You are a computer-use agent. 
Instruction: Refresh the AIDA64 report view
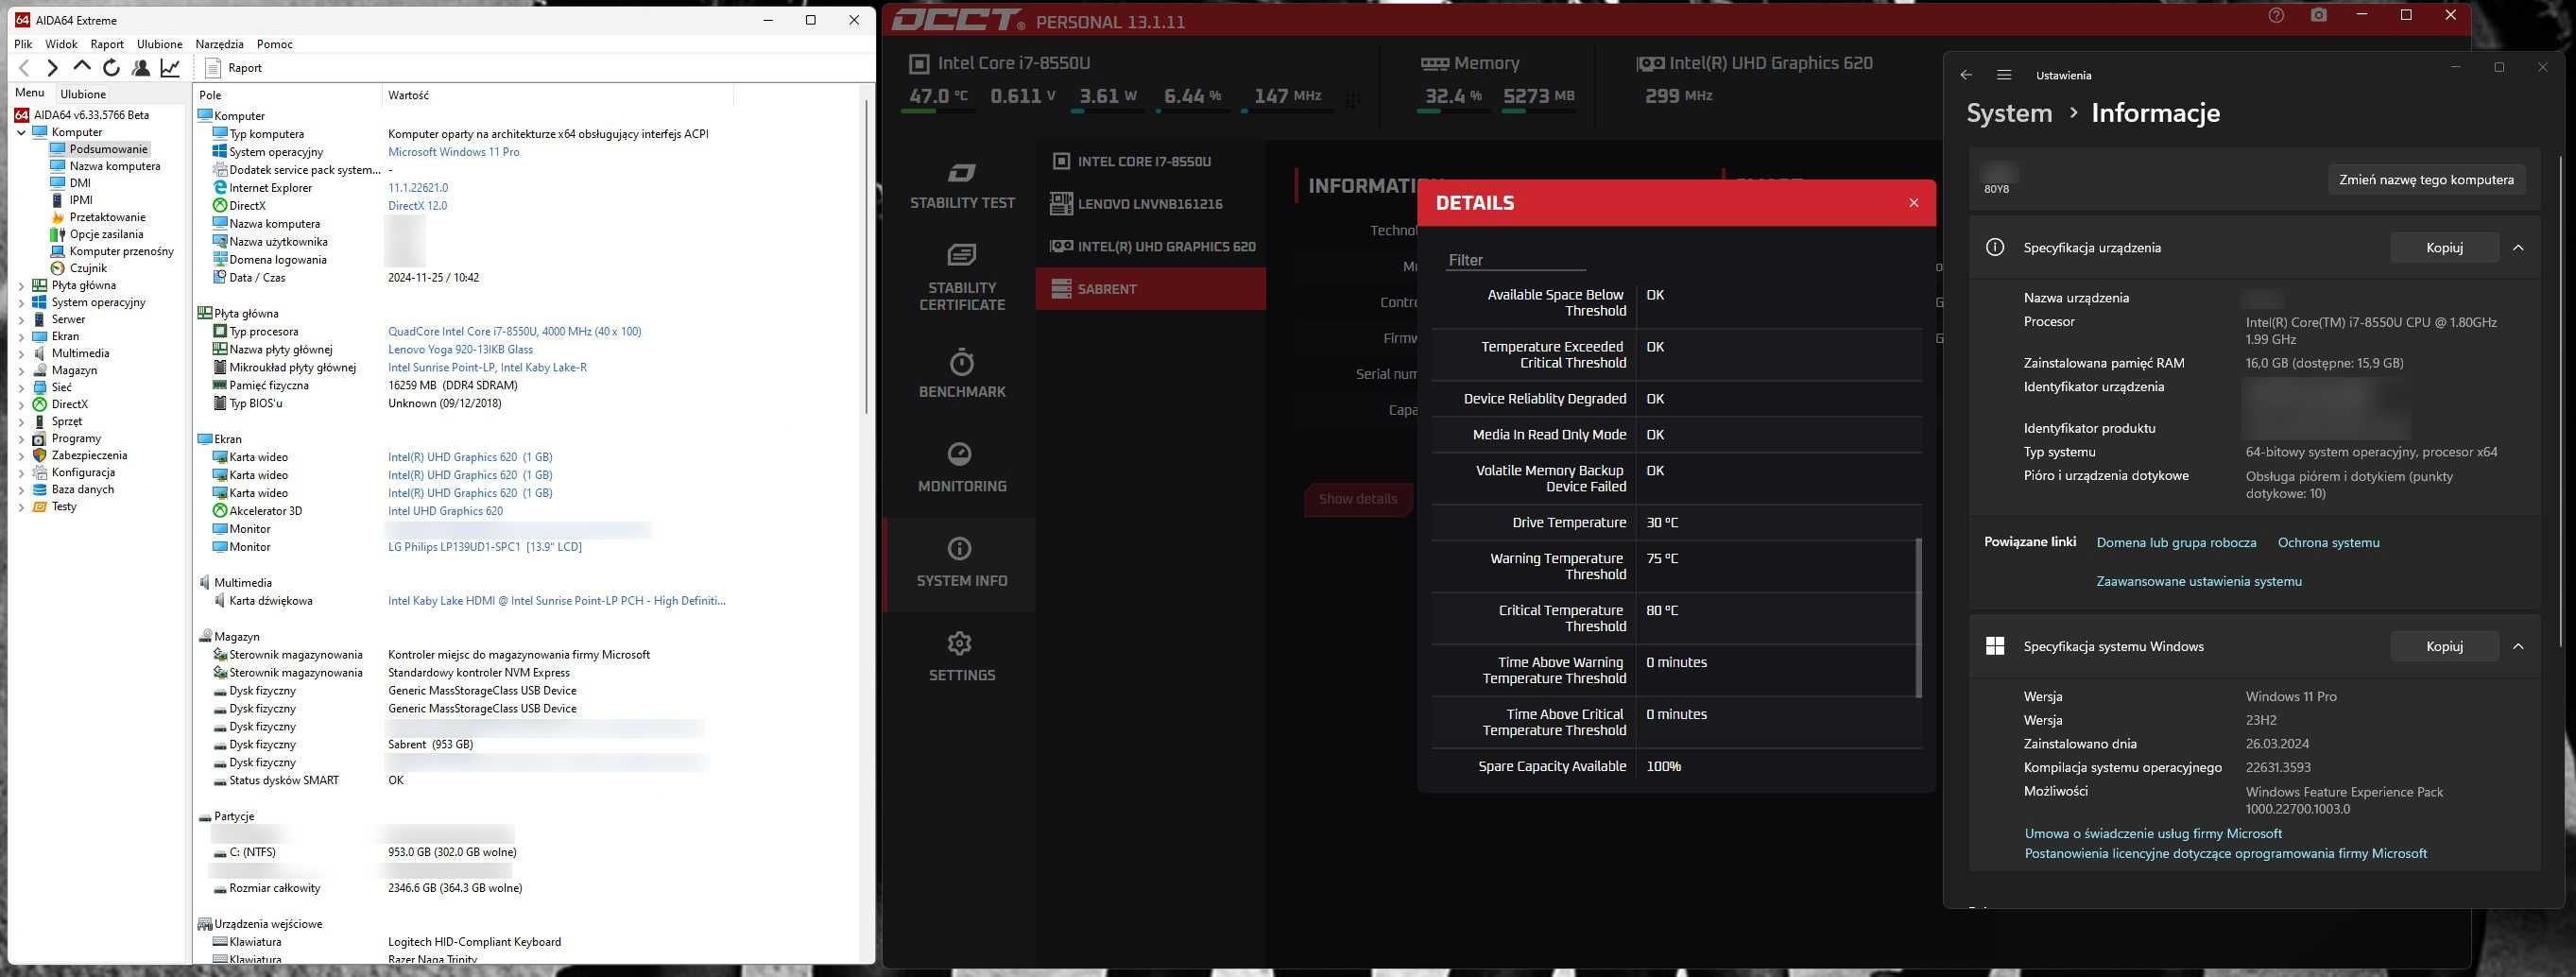111,68
